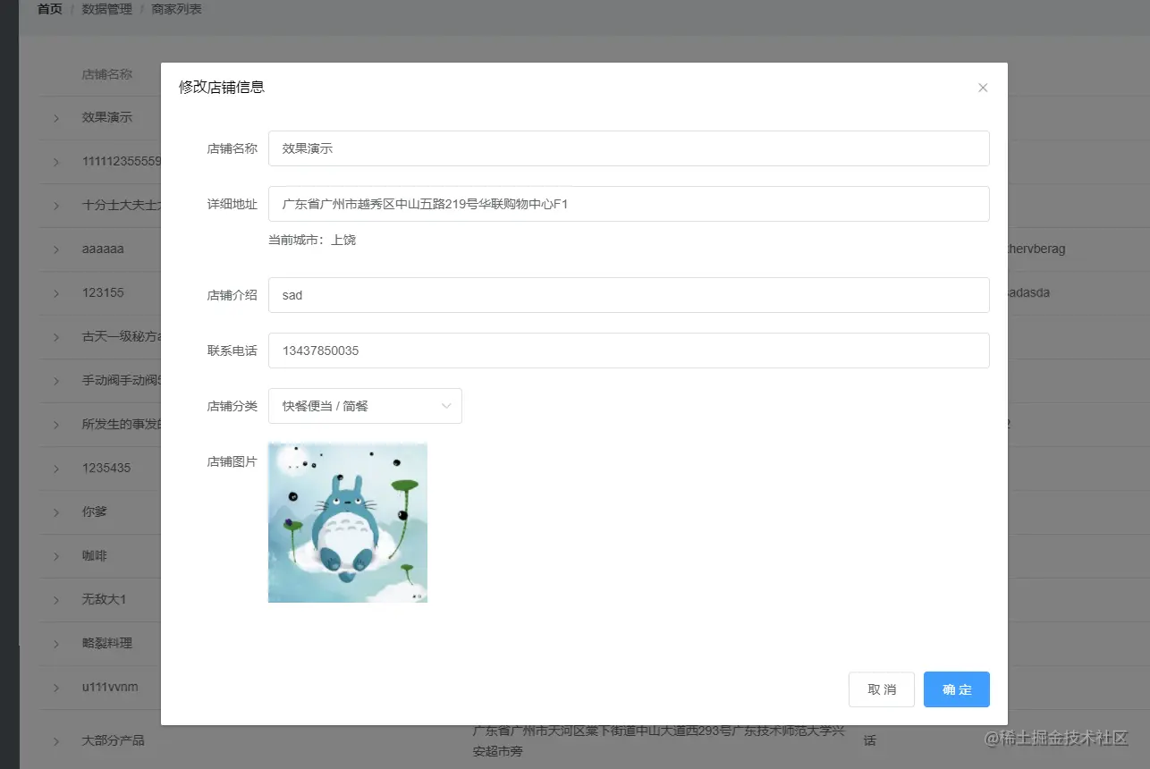Expand the 1235435 row chevron
The image size is (1150, 769).
pos(55,469)
